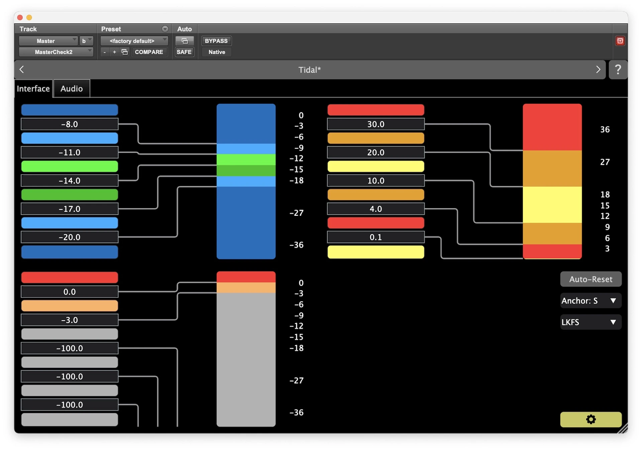The height and width of the screenshot is (450, 642).
Task: Open the Anchor: S dropdown
Action: (x=590, y=300)
